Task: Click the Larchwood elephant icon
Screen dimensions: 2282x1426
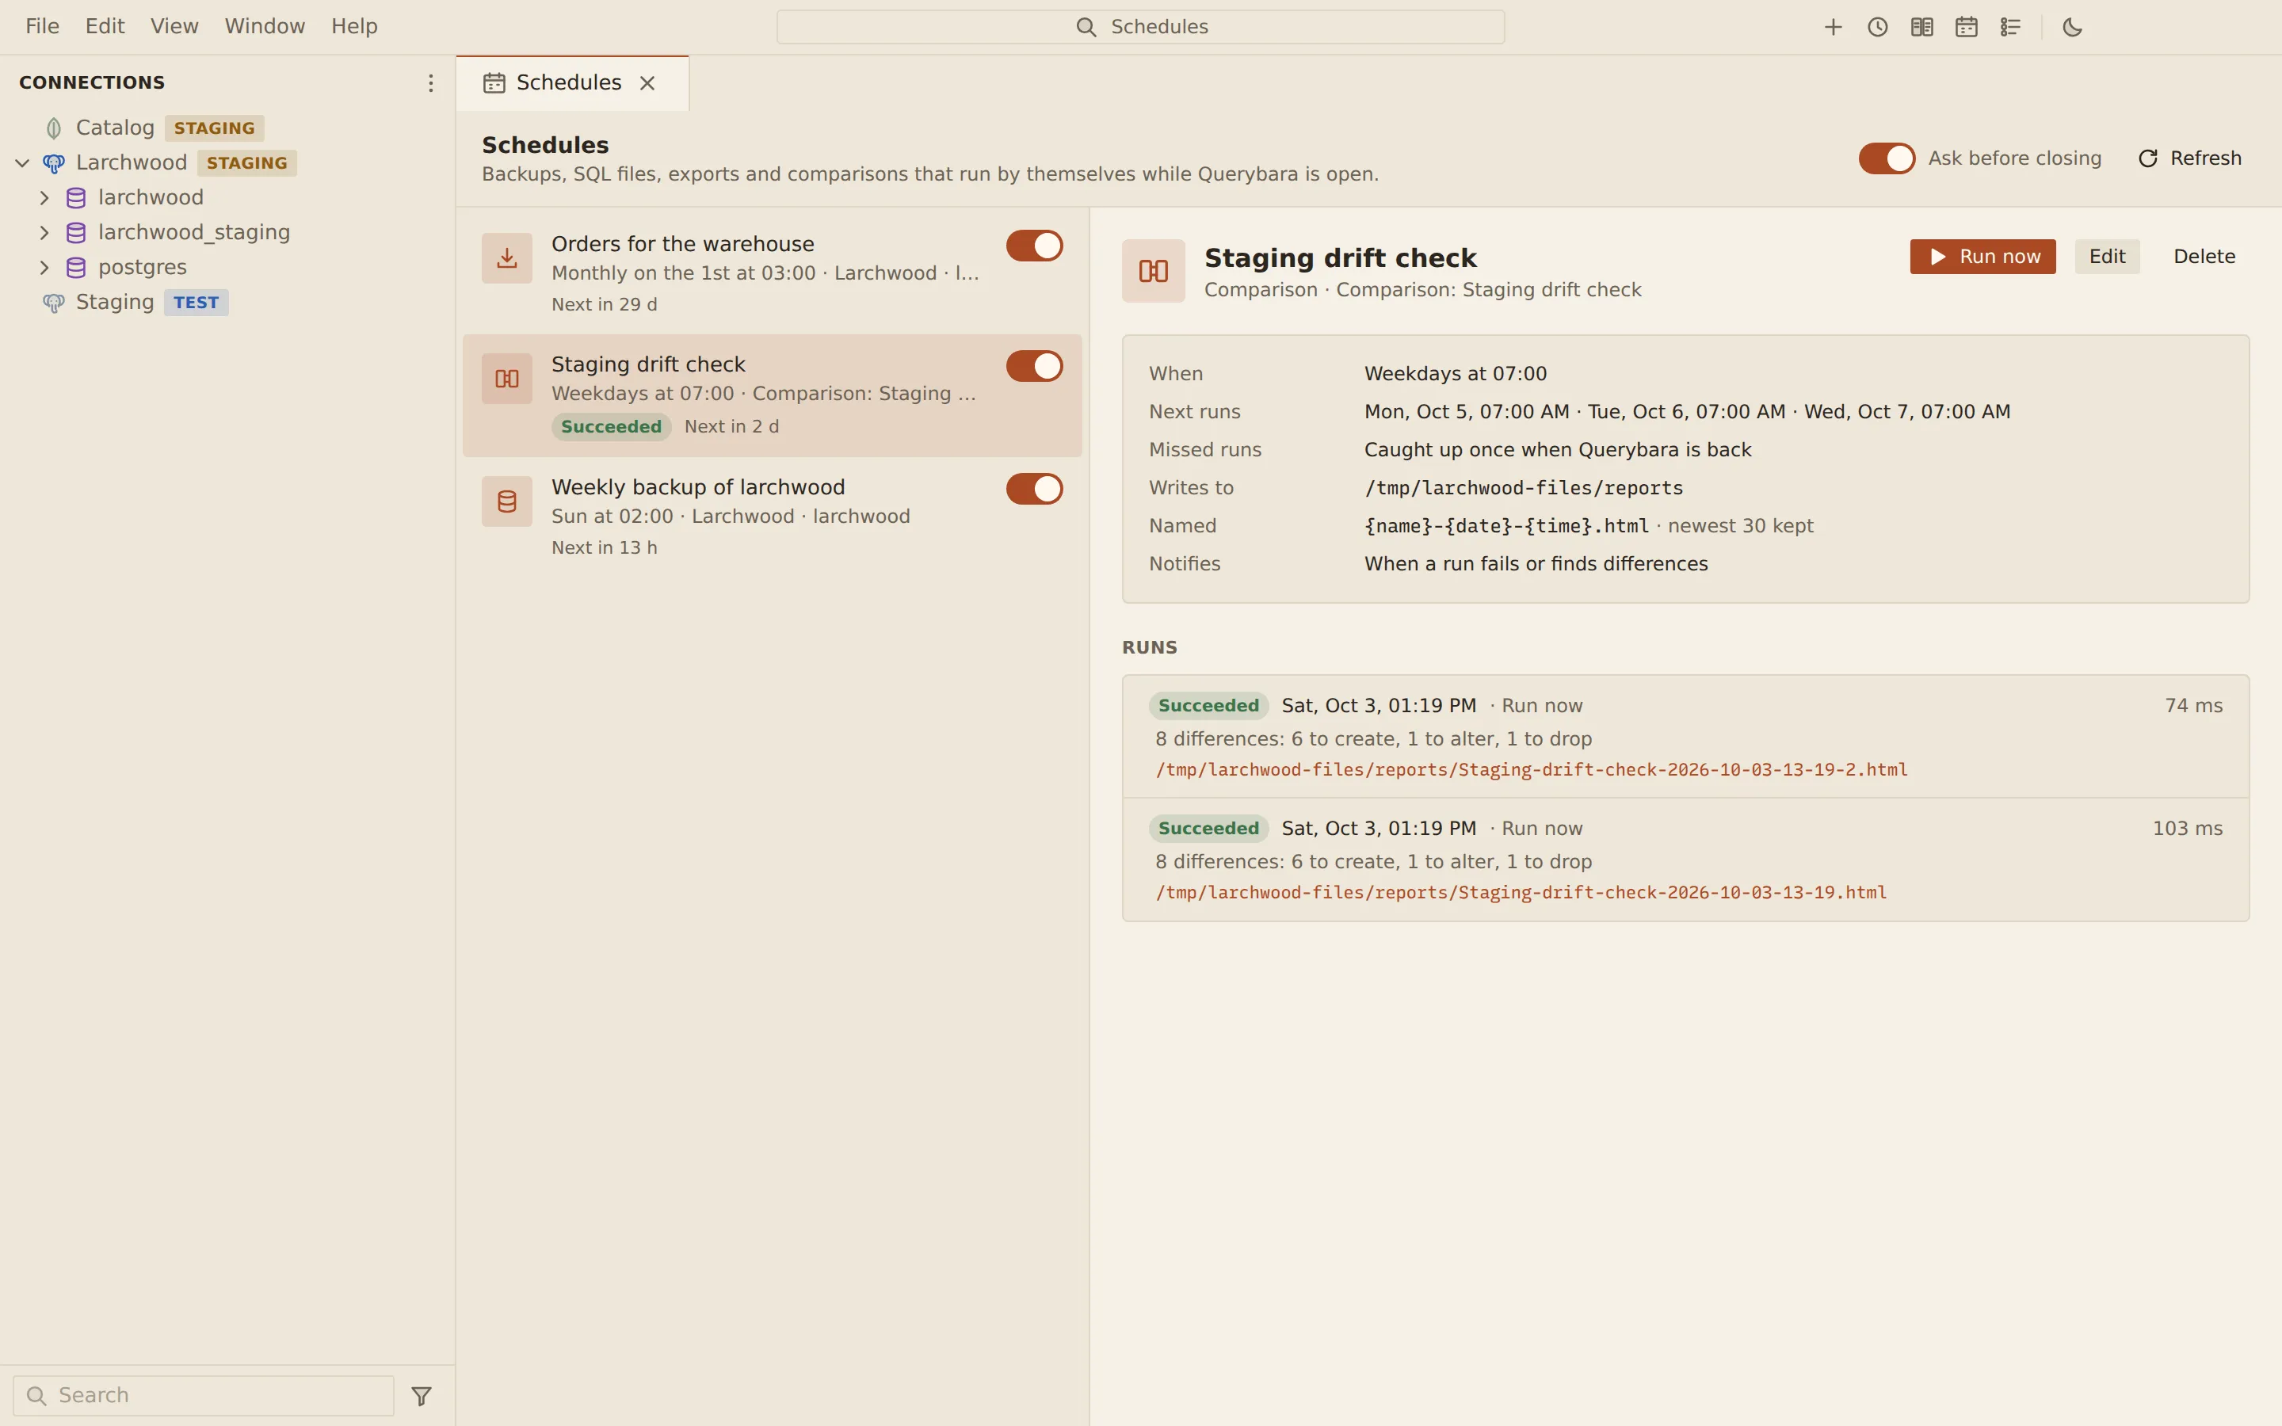Action: 54,163
